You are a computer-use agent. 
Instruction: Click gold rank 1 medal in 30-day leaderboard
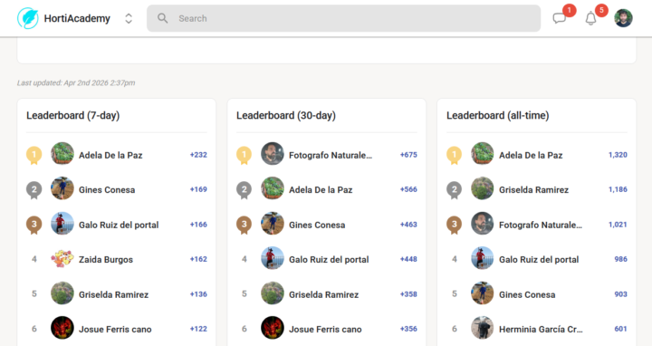click(244, 155)
